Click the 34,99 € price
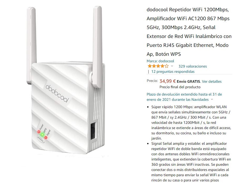Image resolution: width=236 pixels, height=183 pixels. point(167,81)
